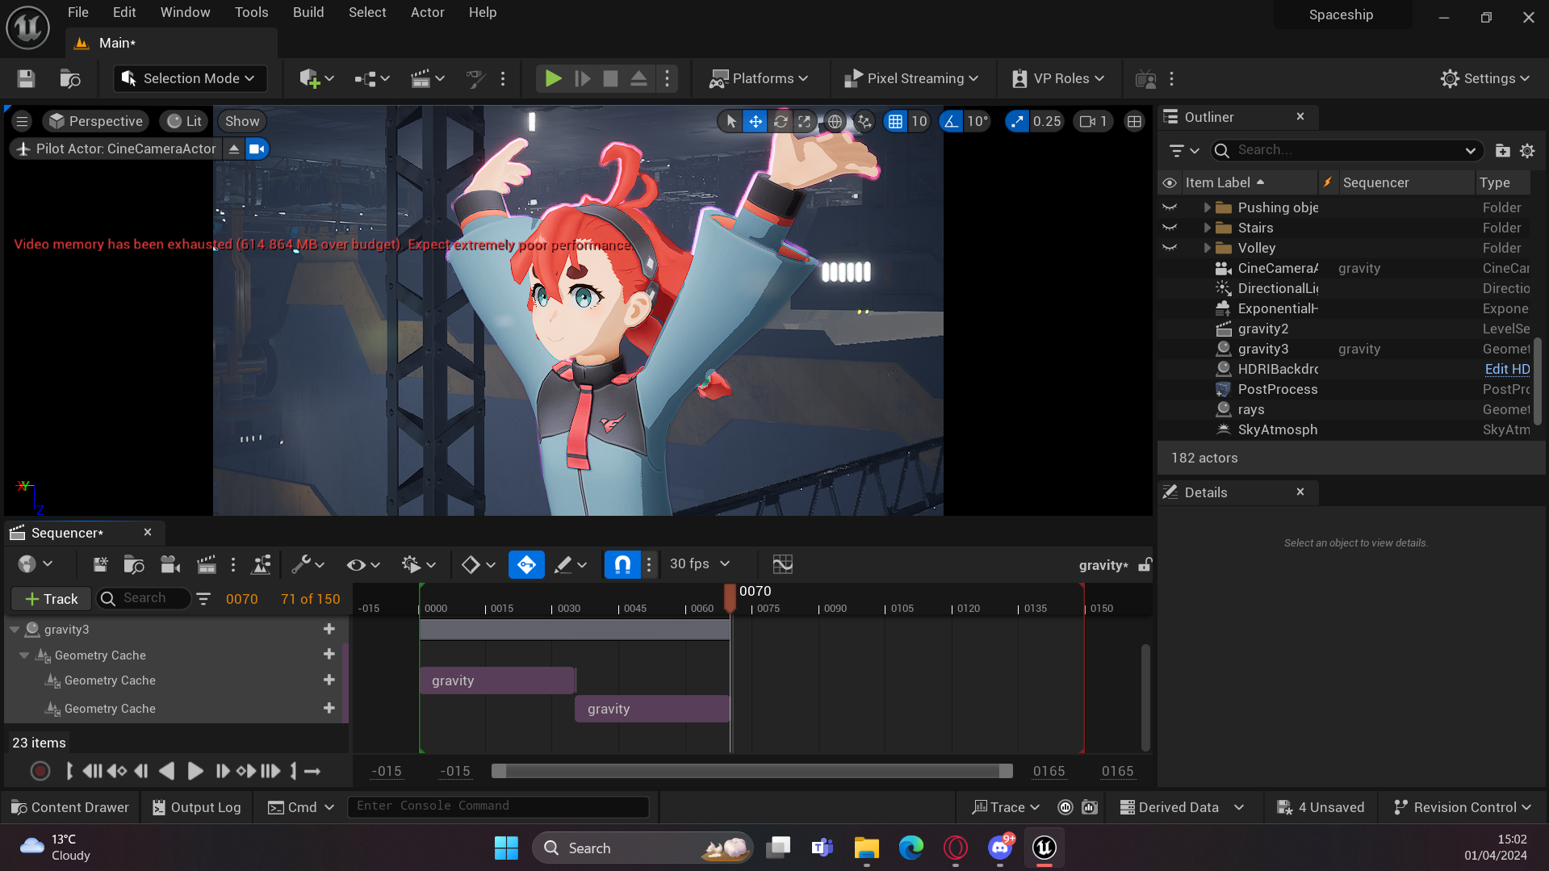Click the 4 Unsaved status button
This screenshot has height=871, width=1549.
tap(1321, 807)
